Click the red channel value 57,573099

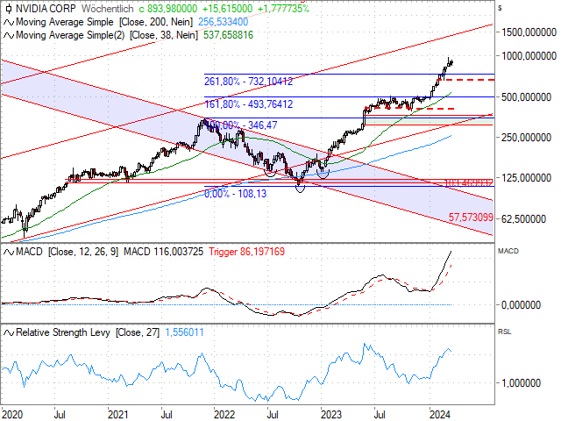[471, 218]
